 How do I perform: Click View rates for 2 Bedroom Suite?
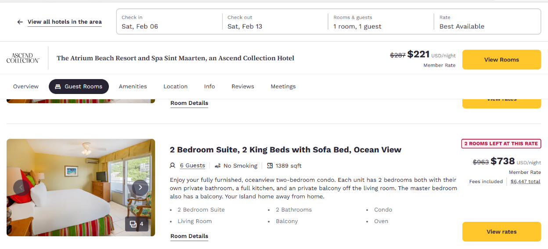point(501,231)
